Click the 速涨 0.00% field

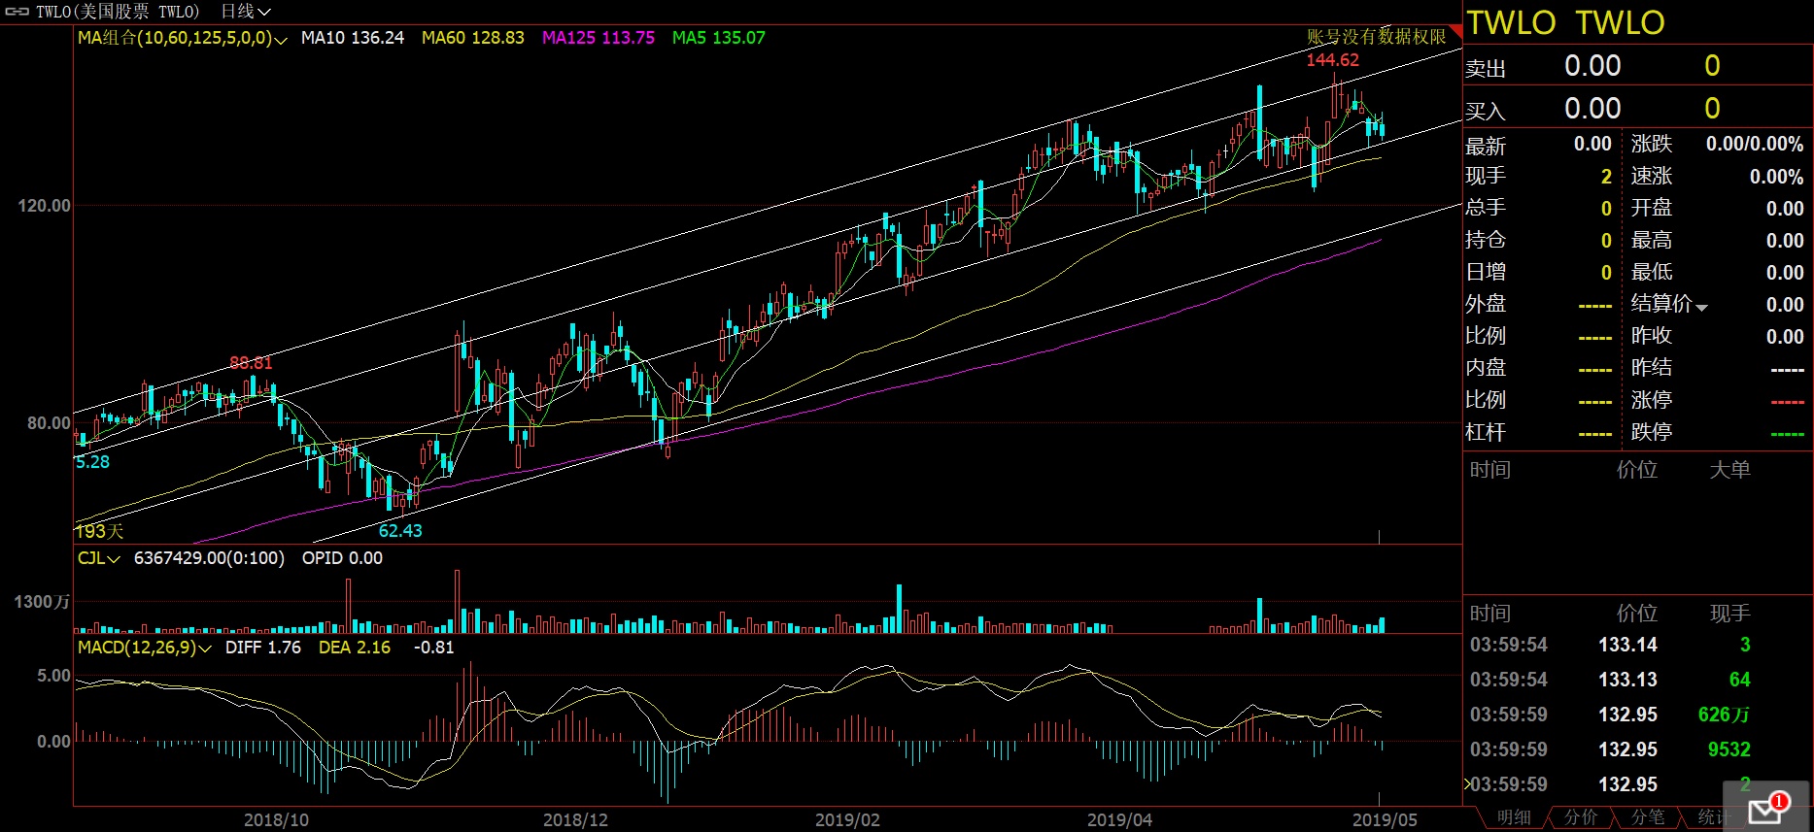click(x=1718, y=177)
